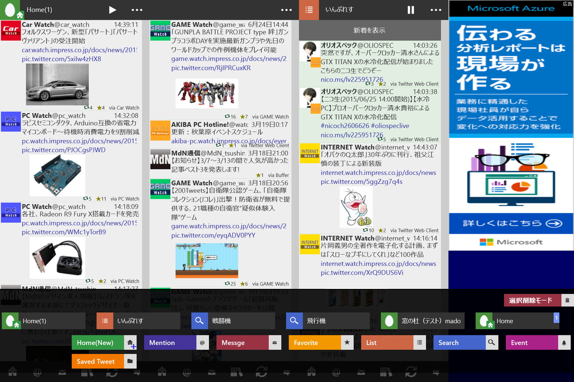The width and height of the screenshot is (574, 382).
Task: Click the retweet icon on the GUNPLA tweet
Action: pyautogui.click(x=227, y=116)
